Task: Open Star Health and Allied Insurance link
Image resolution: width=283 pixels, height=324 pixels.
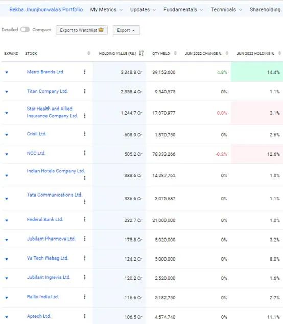Action: coord(52,112)
